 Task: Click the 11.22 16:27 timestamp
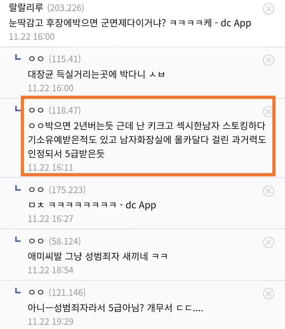point(51,218)
